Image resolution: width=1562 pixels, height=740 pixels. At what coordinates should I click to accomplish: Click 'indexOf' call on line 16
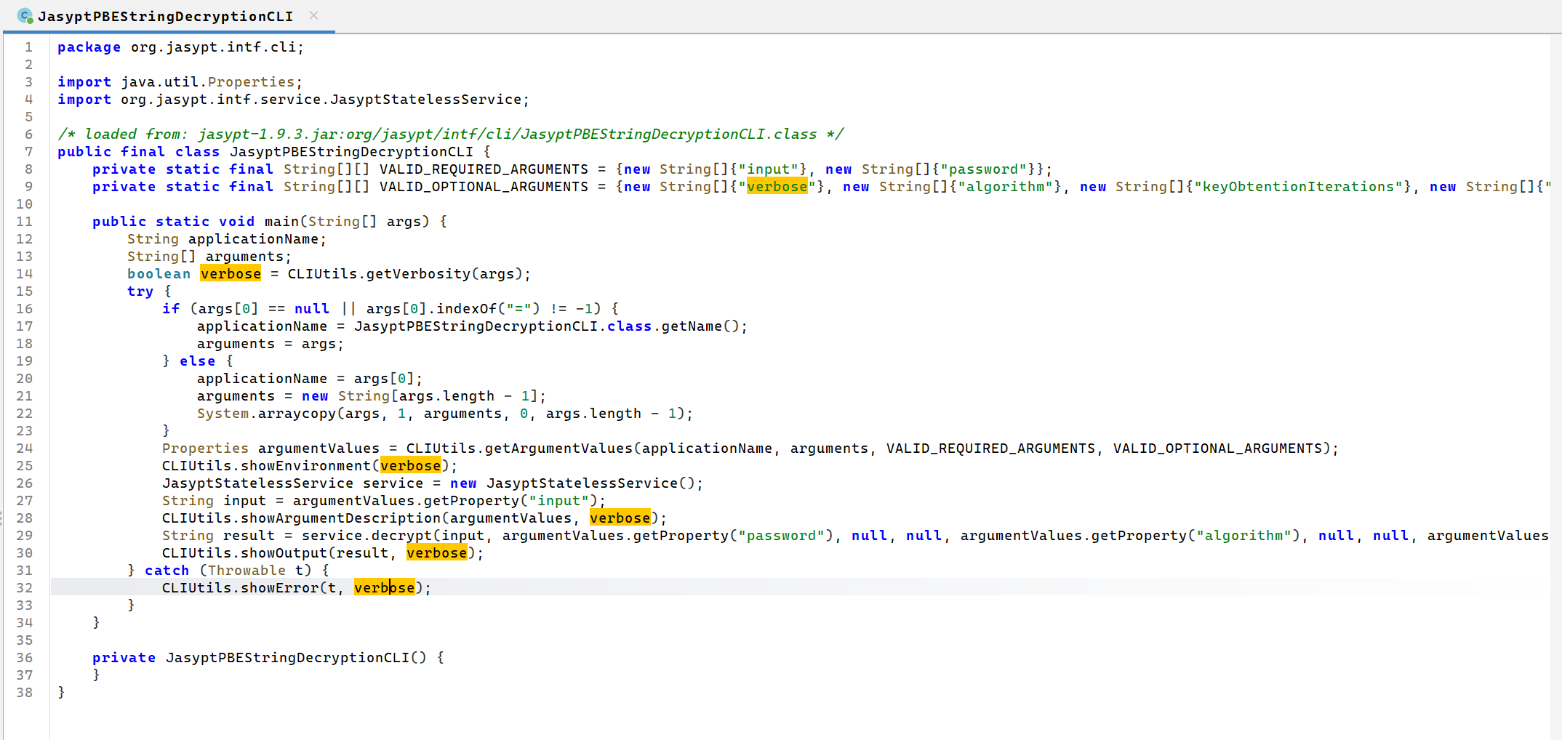coord(467,309)
